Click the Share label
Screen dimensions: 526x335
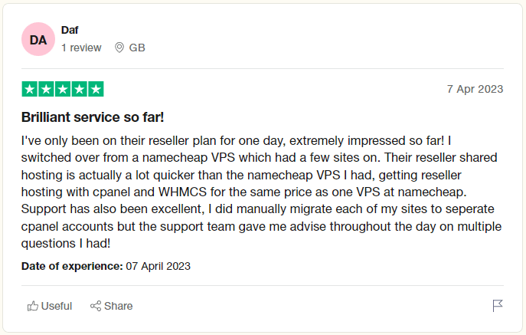click(x=119, y=306)
